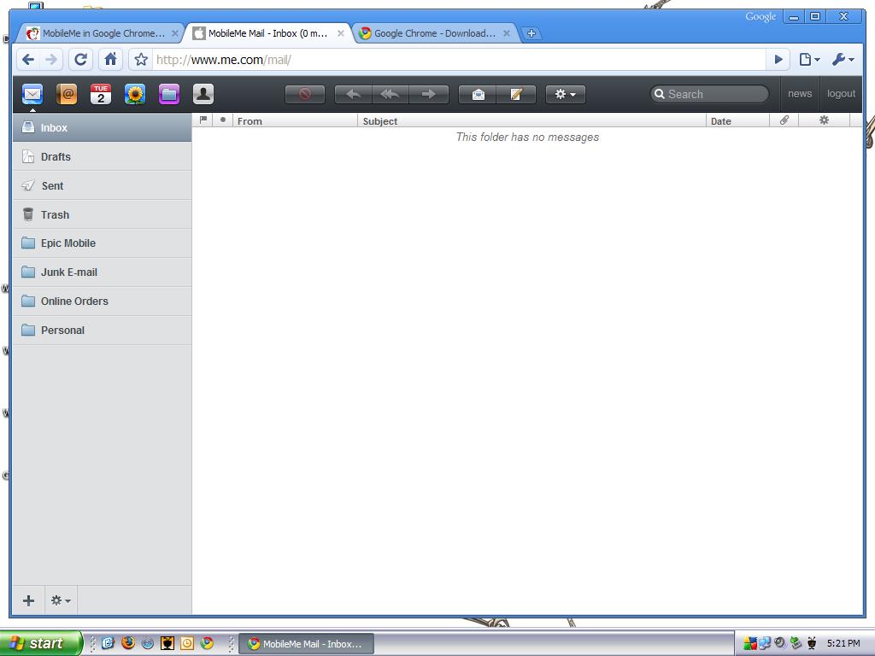This screenshot has width=875, height=656.
Task: Select the Inbox folder
Action: pyautogui.click(x=53, y=127)
